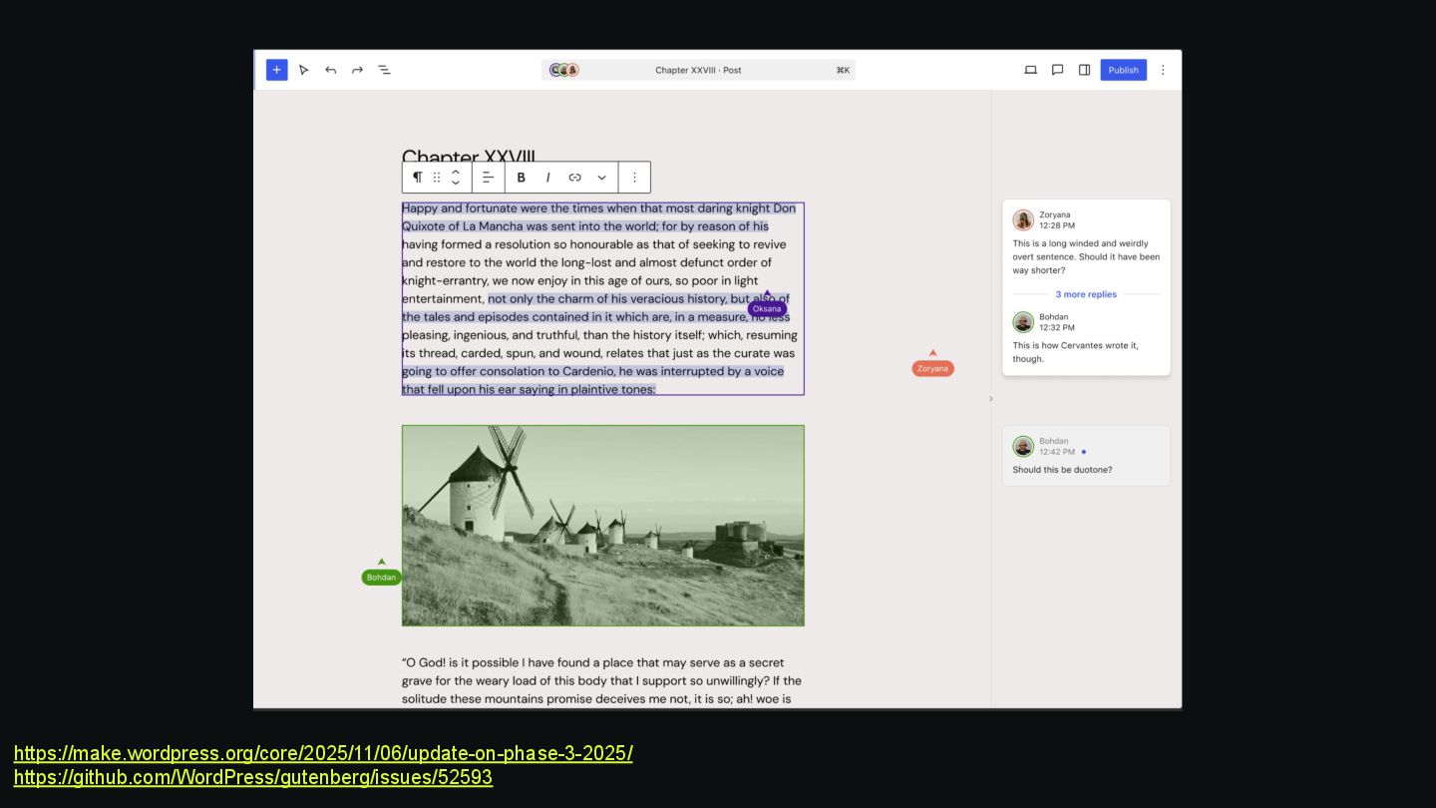1436x808 pixels.
Task: Move paragraph block up
Action: click(456, 172)
